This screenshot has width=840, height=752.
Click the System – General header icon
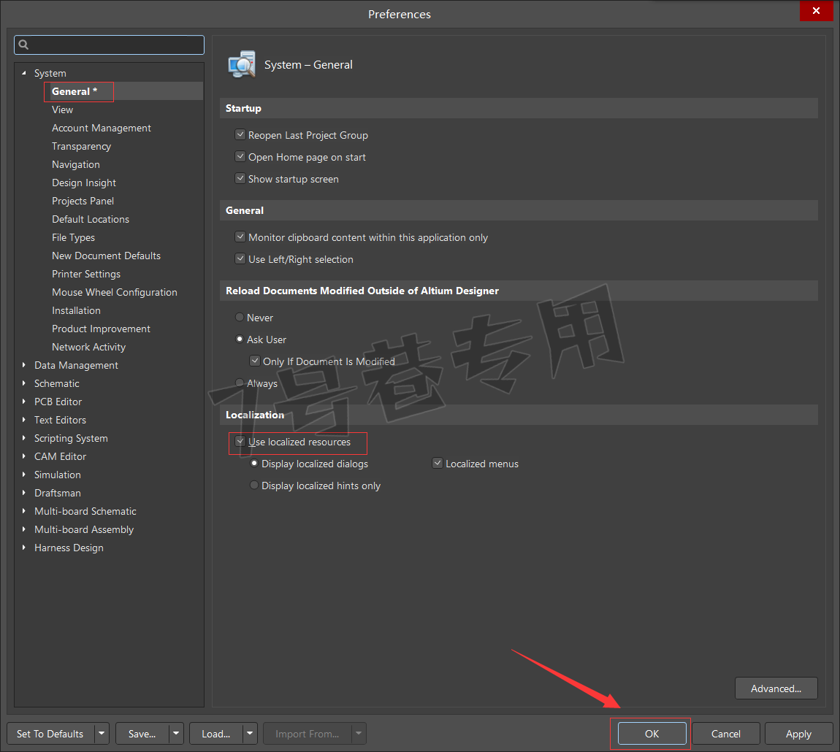pos(242,65)
